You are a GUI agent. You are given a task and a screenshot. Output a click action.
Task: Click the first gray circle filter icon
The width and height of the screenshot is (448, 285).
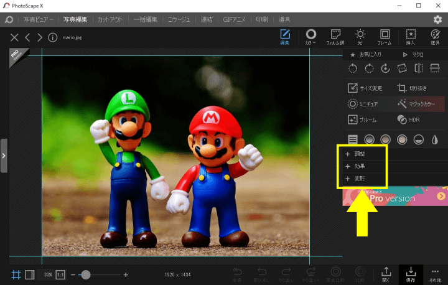tap(369, 139)
